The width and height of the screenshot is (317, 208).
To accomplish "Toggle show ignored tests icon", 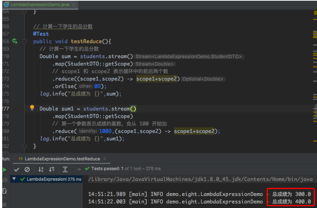I will tap(27, 169).
